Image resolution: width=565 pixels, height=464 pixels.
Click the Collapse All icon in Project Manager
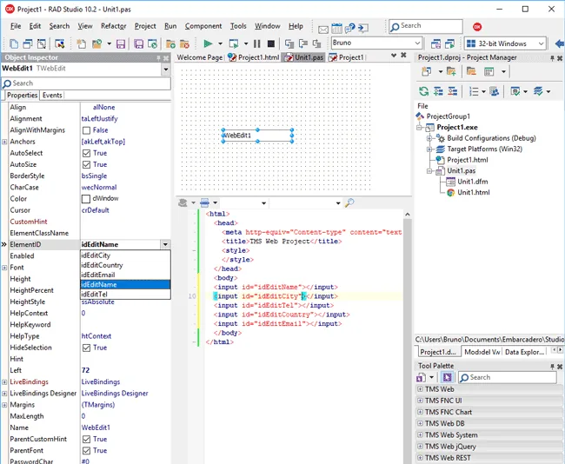pyautogui.click(x=453, y=91)
